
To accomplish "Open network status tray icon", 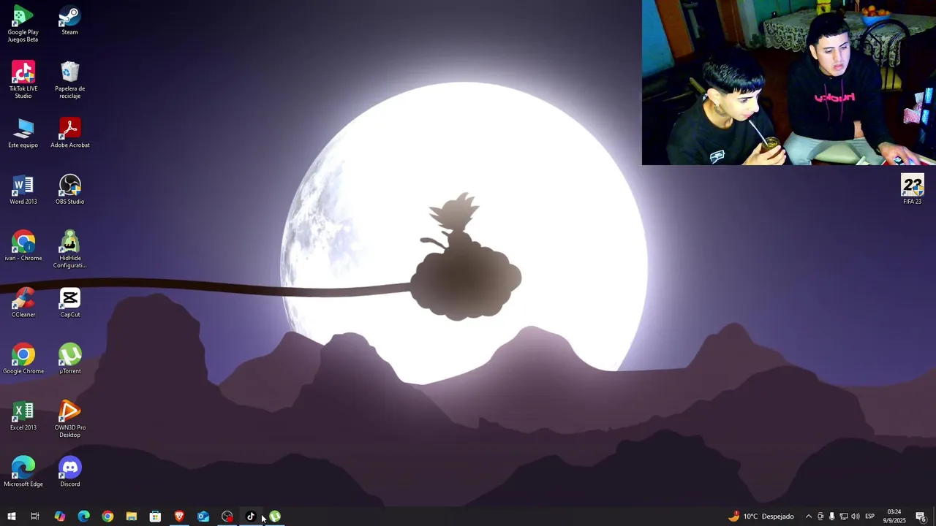I will point(843,517).
